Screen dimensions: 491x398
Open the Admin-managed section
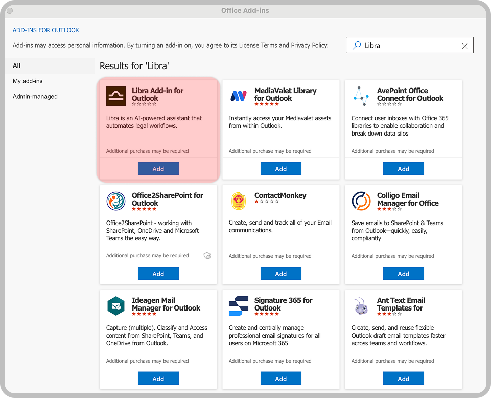click(35, 96)
